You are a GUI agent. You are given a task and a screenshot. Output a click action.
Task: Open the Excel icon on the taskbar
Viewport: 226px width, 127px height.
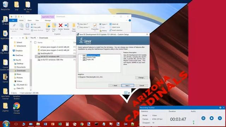(60, 124)
